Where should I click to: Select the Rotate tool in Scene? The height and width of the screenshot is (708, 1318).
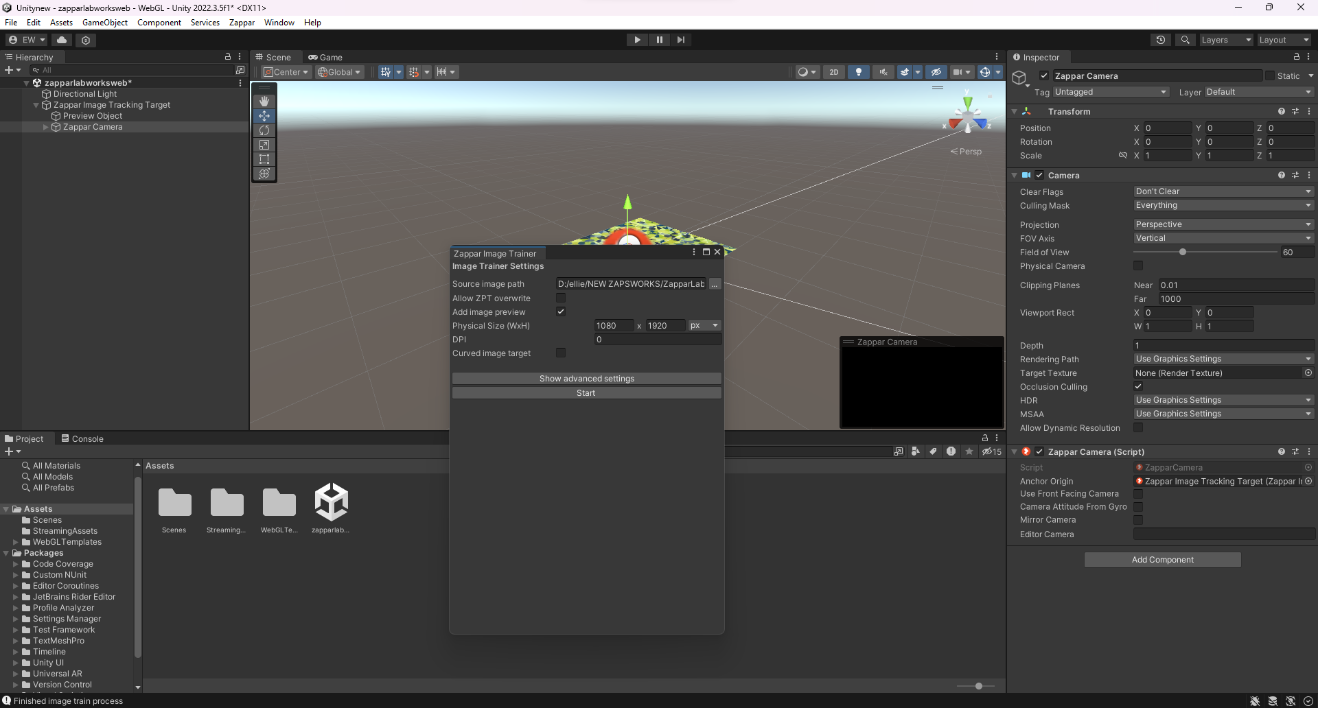coord(264,130)
